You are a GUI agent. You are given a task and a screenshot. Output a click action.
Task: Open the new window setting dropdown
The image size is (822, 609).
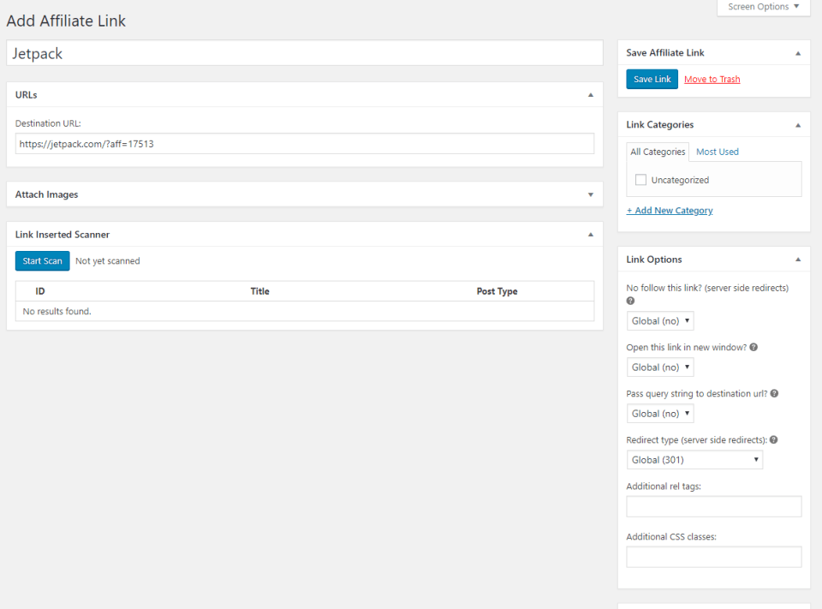(660, 367)
